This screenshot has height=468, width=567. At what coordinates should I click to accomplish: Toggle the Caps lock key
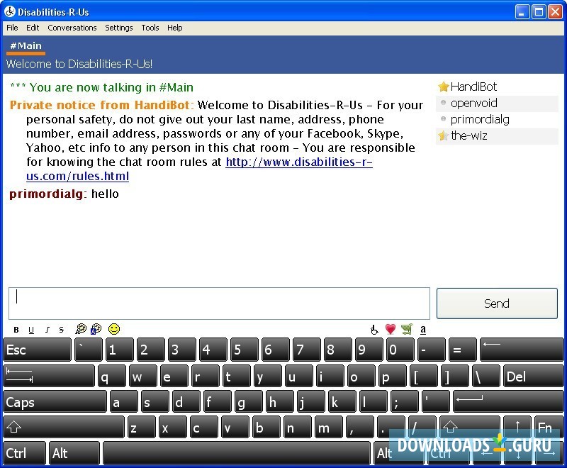click(x=55, y=401)
